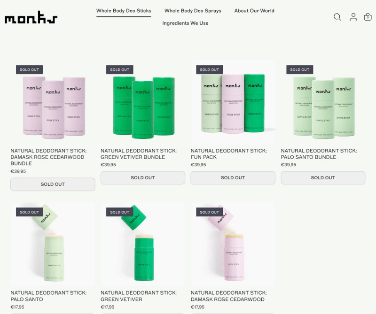
Task: Open the search magnifier icon
Action: pyautogui.click(x=337, y=17)
